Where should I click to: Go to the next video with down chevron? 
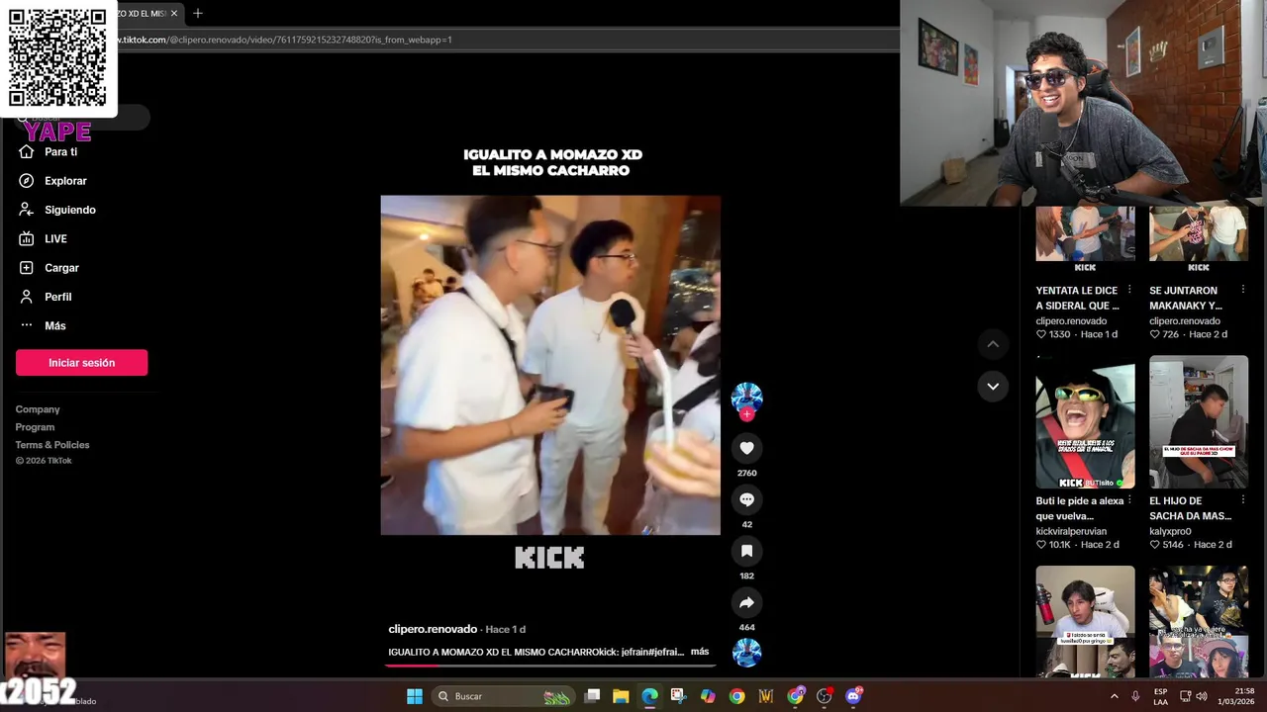[993, 386]
